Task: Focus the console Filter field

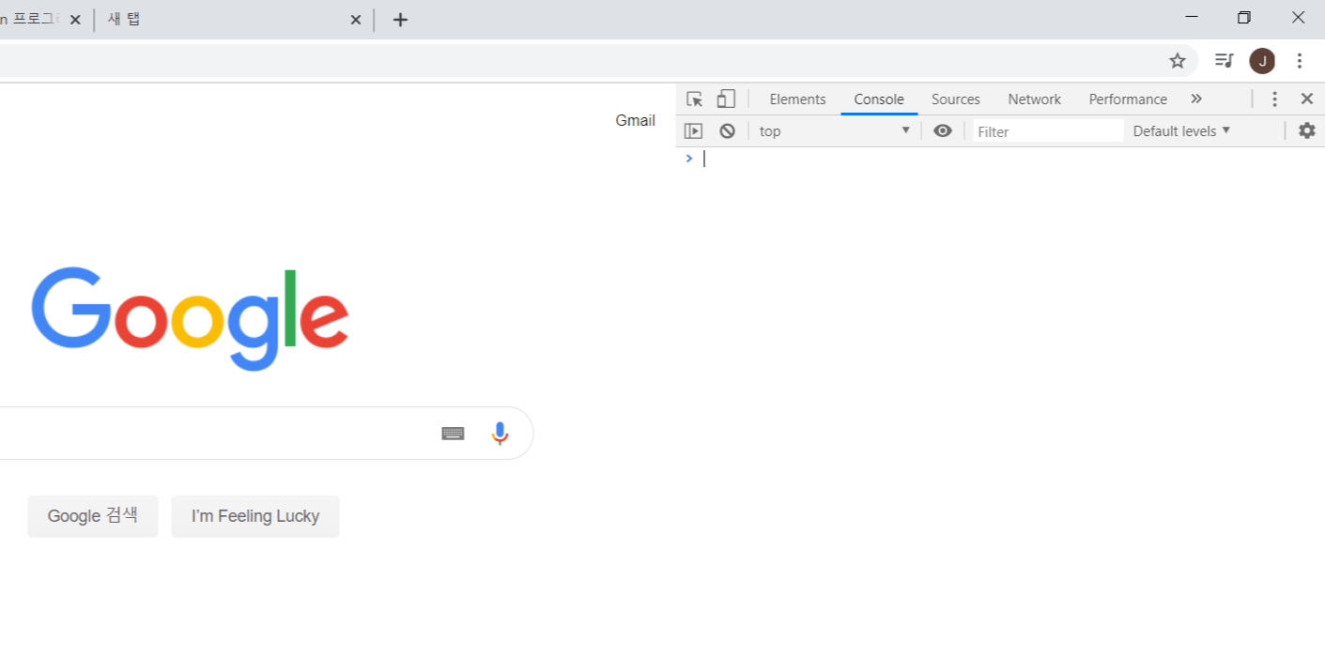Action: click(1047, 131)
